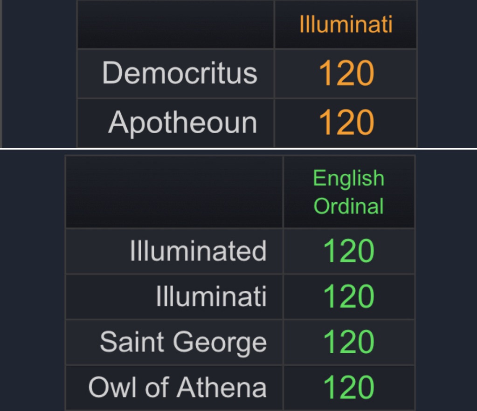Screen dimensions: 477x411
Task: Select the word Illuminated
Action: [198, 251]
